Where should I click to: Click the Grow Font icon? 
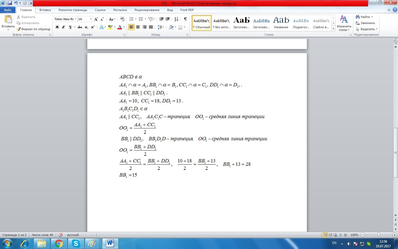click(96, 19)
